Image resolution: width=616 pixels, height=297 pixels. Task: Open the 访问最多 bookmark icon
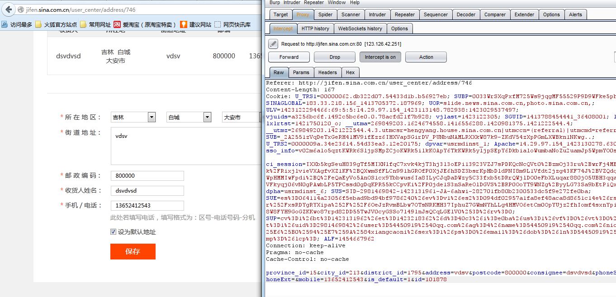click(5, 24)
